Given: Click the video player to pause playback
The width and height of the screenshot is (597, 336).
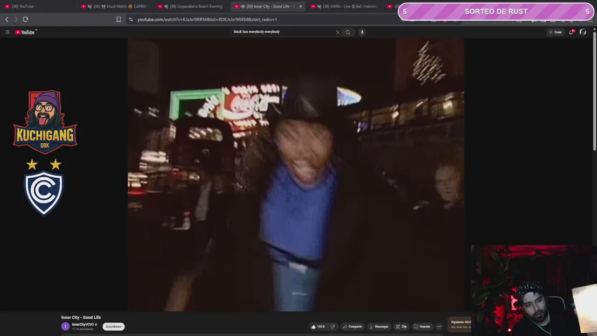Looking at the screenshot, I should (296, 175).
